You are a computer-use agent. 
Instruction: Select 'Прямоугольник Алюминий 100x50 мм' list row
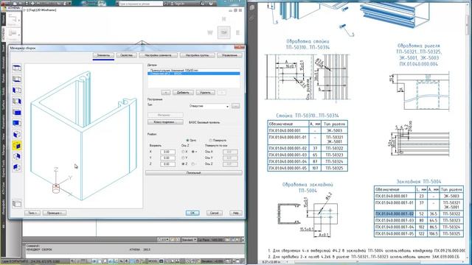[x=194, y=71]
